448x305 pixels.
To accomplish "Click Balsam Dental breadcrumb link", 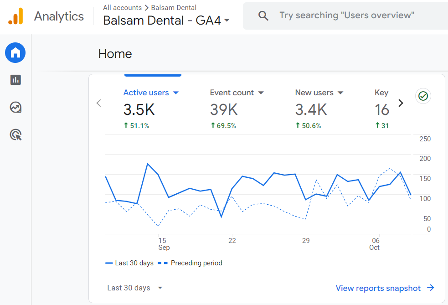I will click(x=174, y=8).
